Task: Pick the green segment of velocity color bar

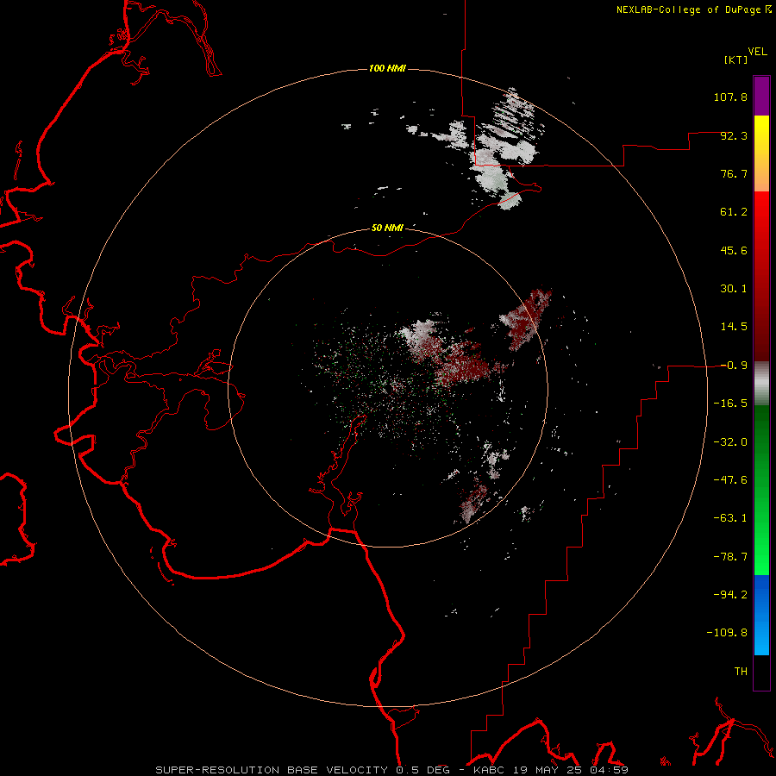Action: tap(761, 490)
